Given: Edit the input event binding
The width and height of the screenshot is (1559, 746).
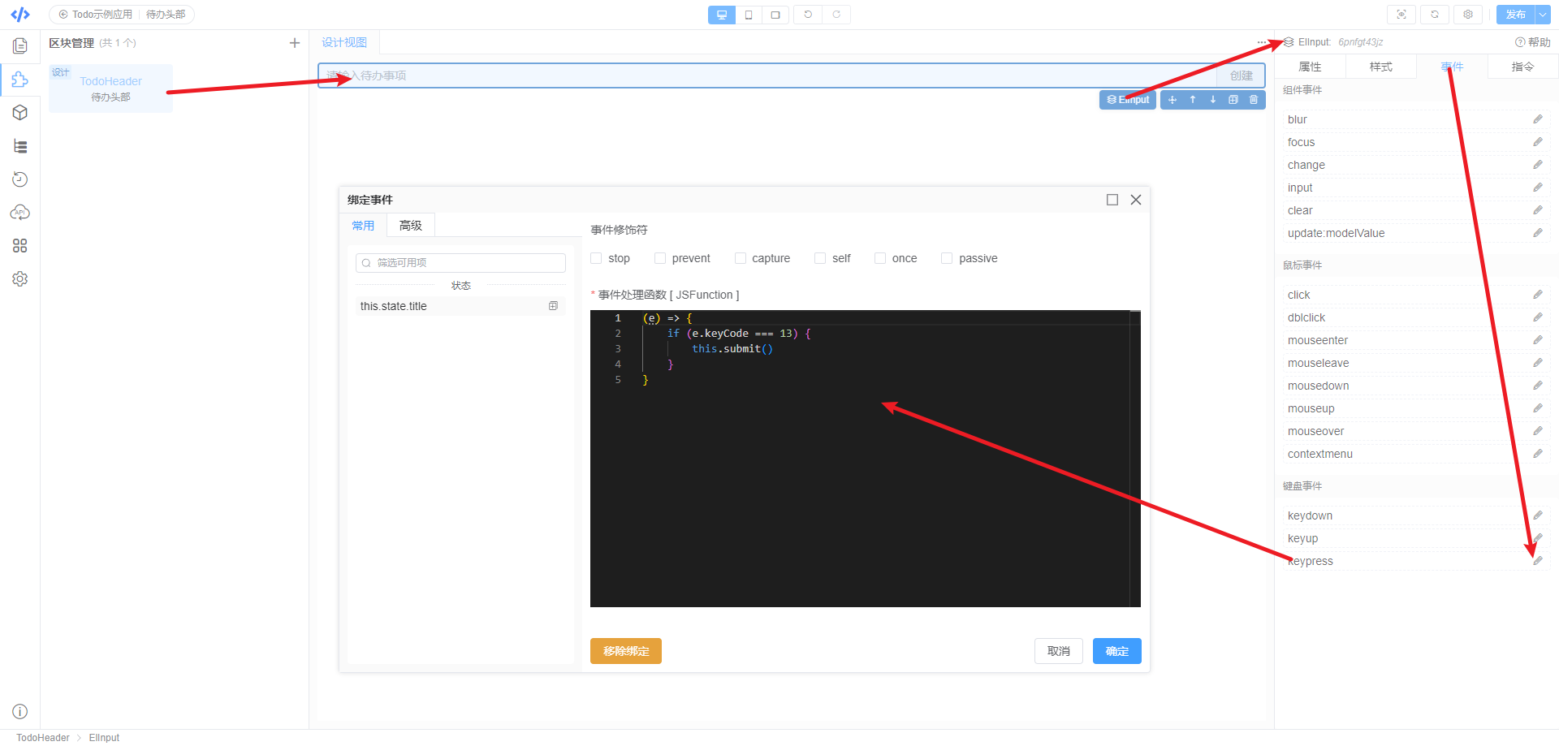Looking at the screenshot, I should click(x=1538, y=188).
